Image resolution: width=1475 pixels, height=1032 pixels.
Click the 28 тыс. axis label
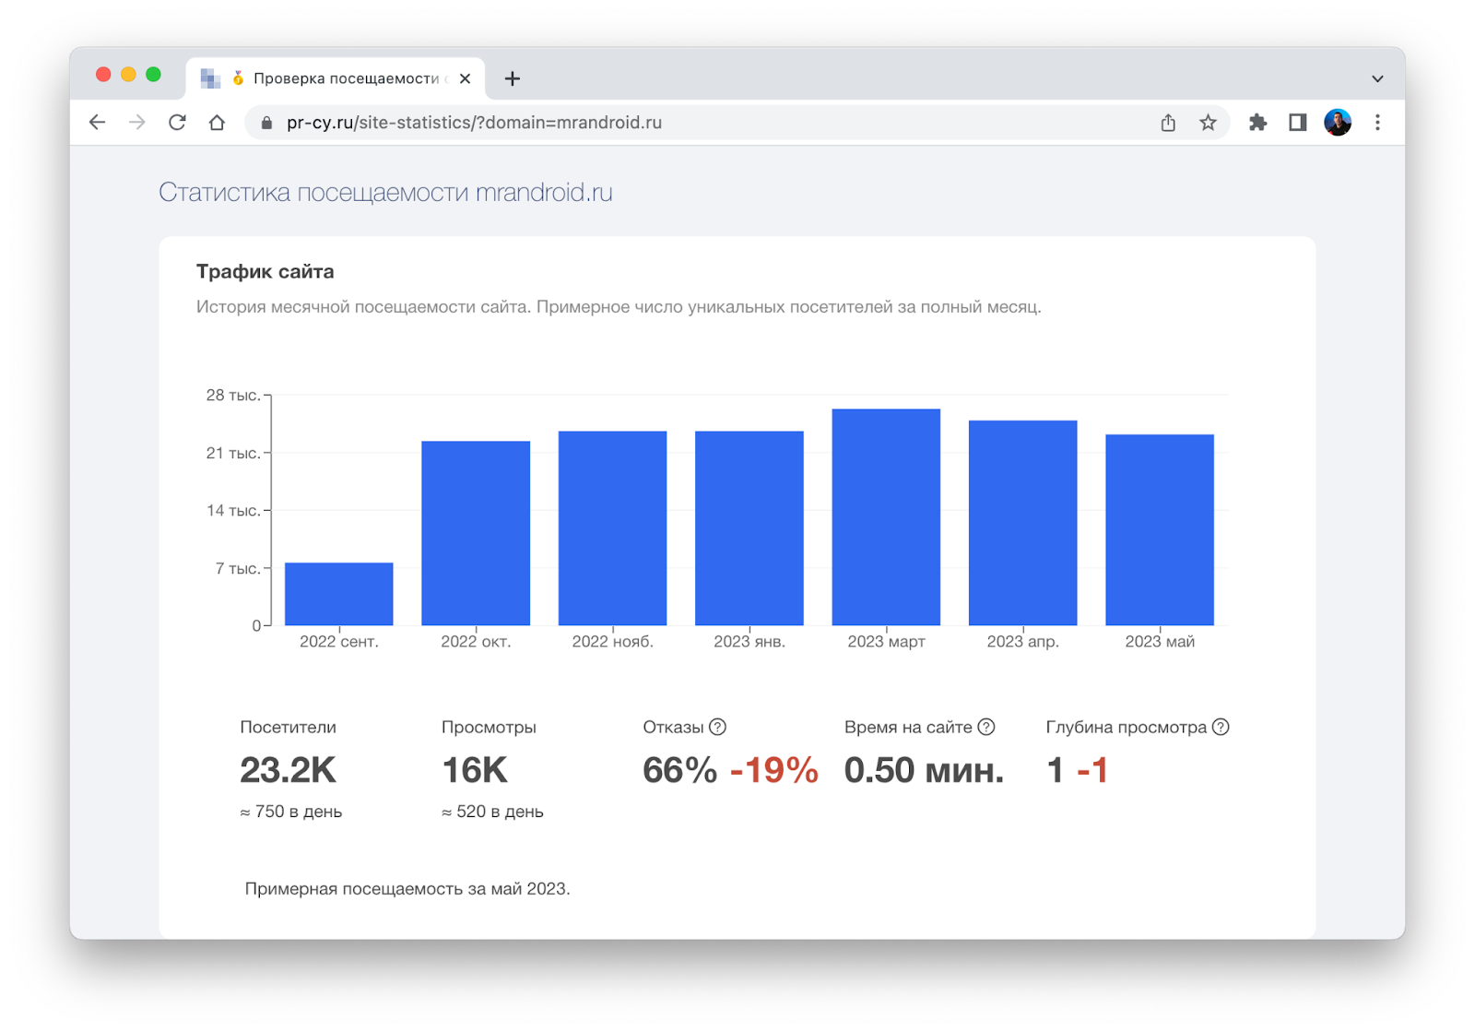coord(233,395)
